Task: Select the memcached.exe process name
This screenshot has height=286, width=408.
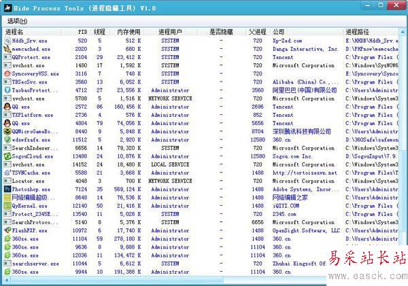Action: coord(31,49)
